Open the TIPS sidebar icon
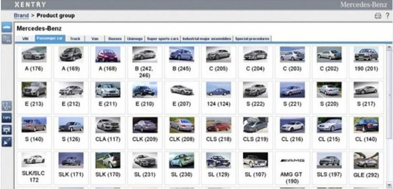This screenshot has height=189, width=393. point(7,118)
